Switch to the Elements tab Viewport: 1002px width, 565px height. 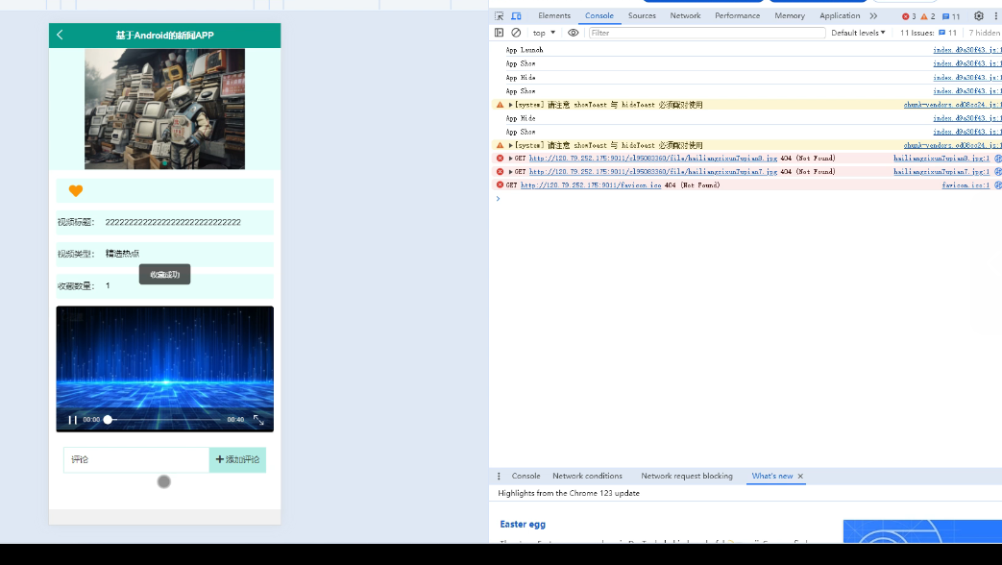pyautogui.click(x=554, y=16)
